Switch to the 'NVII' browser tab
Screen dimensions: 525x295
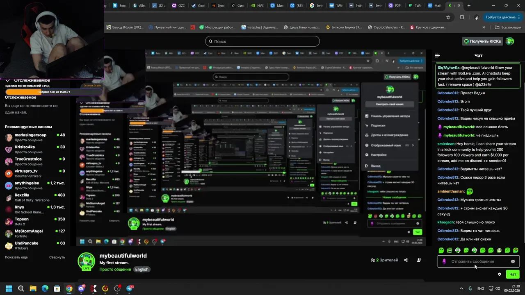257,6
